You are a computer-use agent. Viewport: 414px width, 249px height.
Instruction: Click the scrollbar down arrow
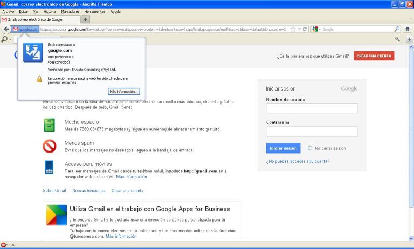[411, 238]
